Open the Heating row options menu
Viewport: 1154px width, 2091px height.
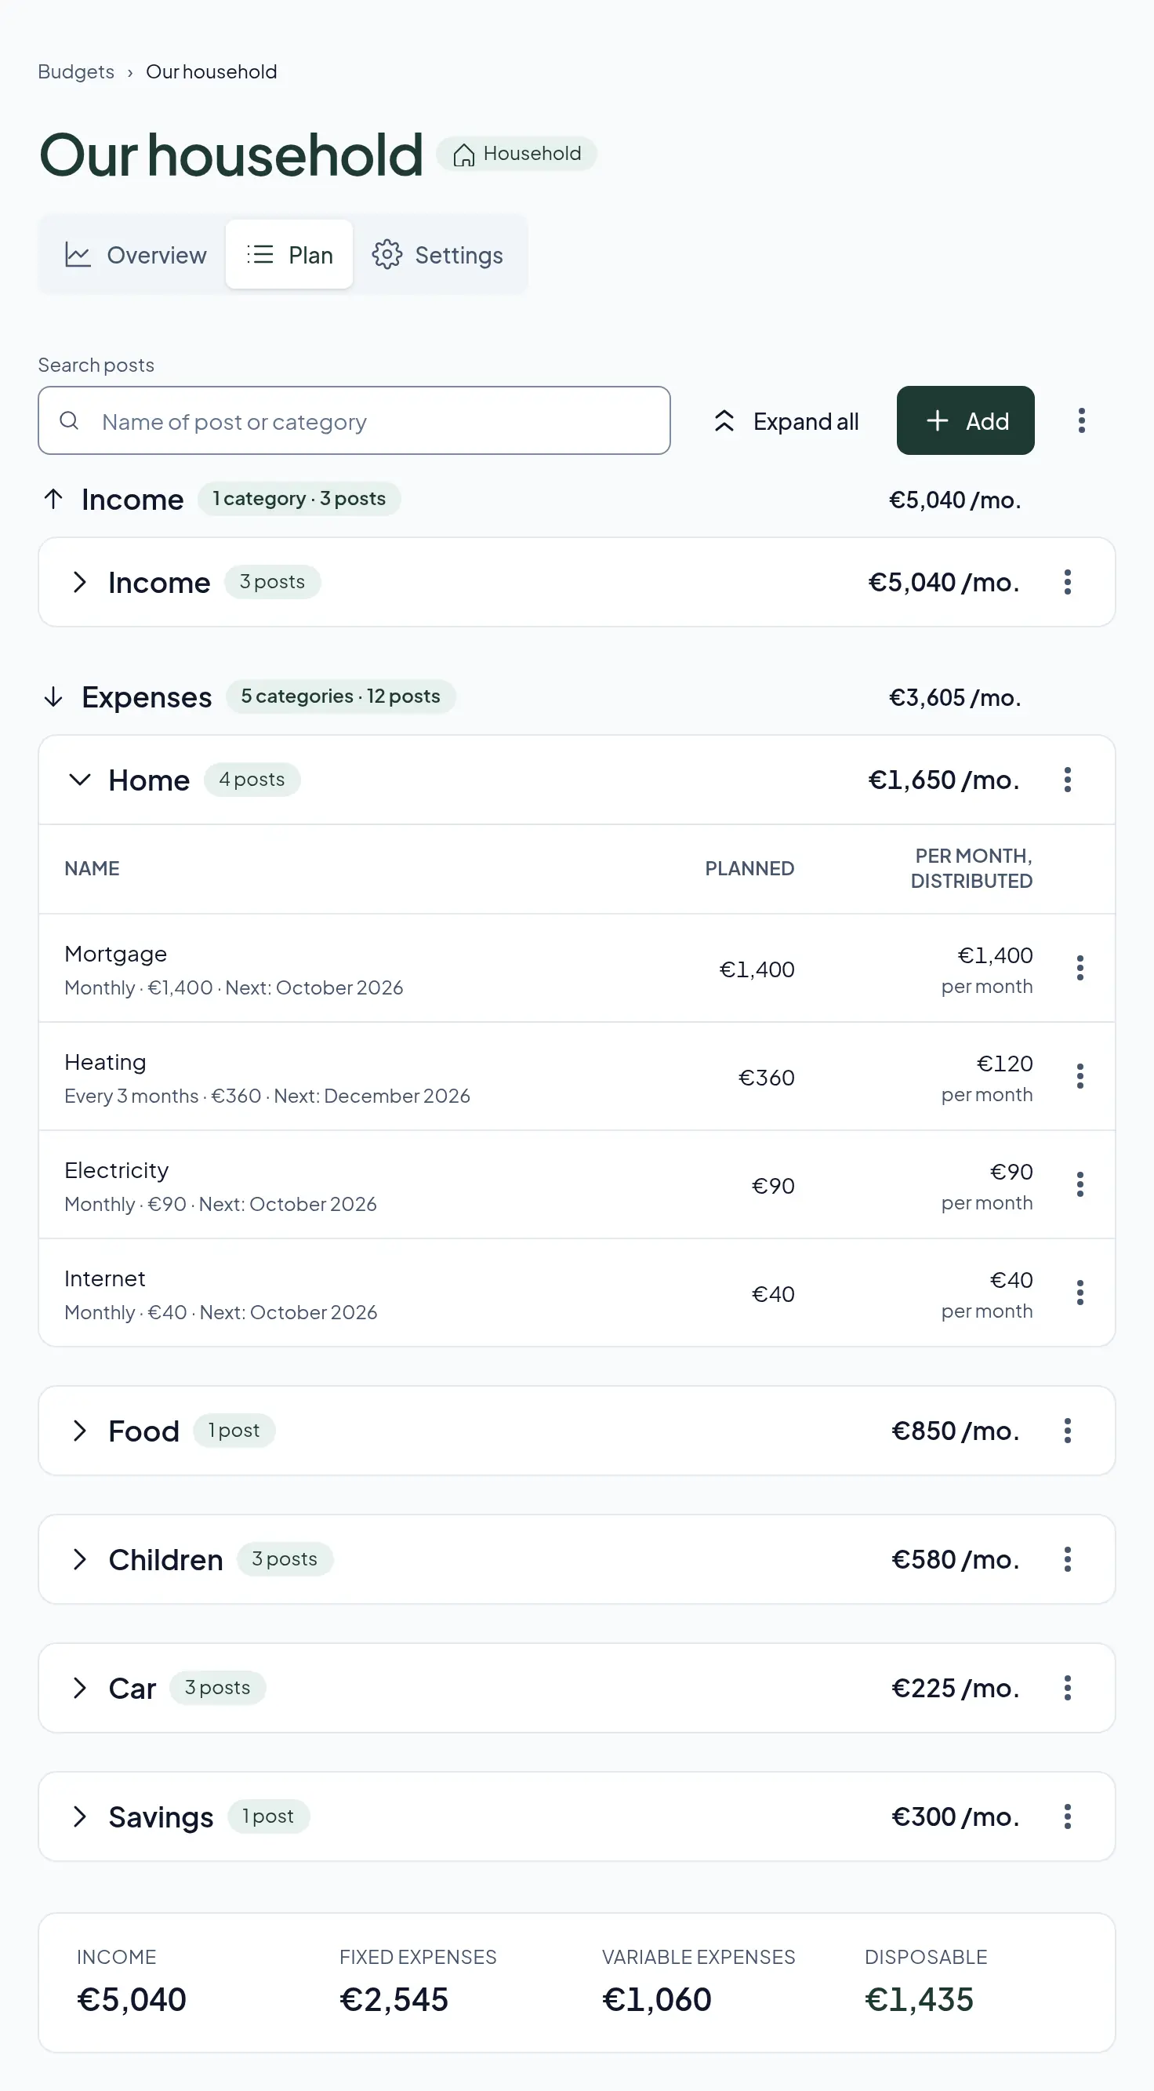tap(1080, 1076)
